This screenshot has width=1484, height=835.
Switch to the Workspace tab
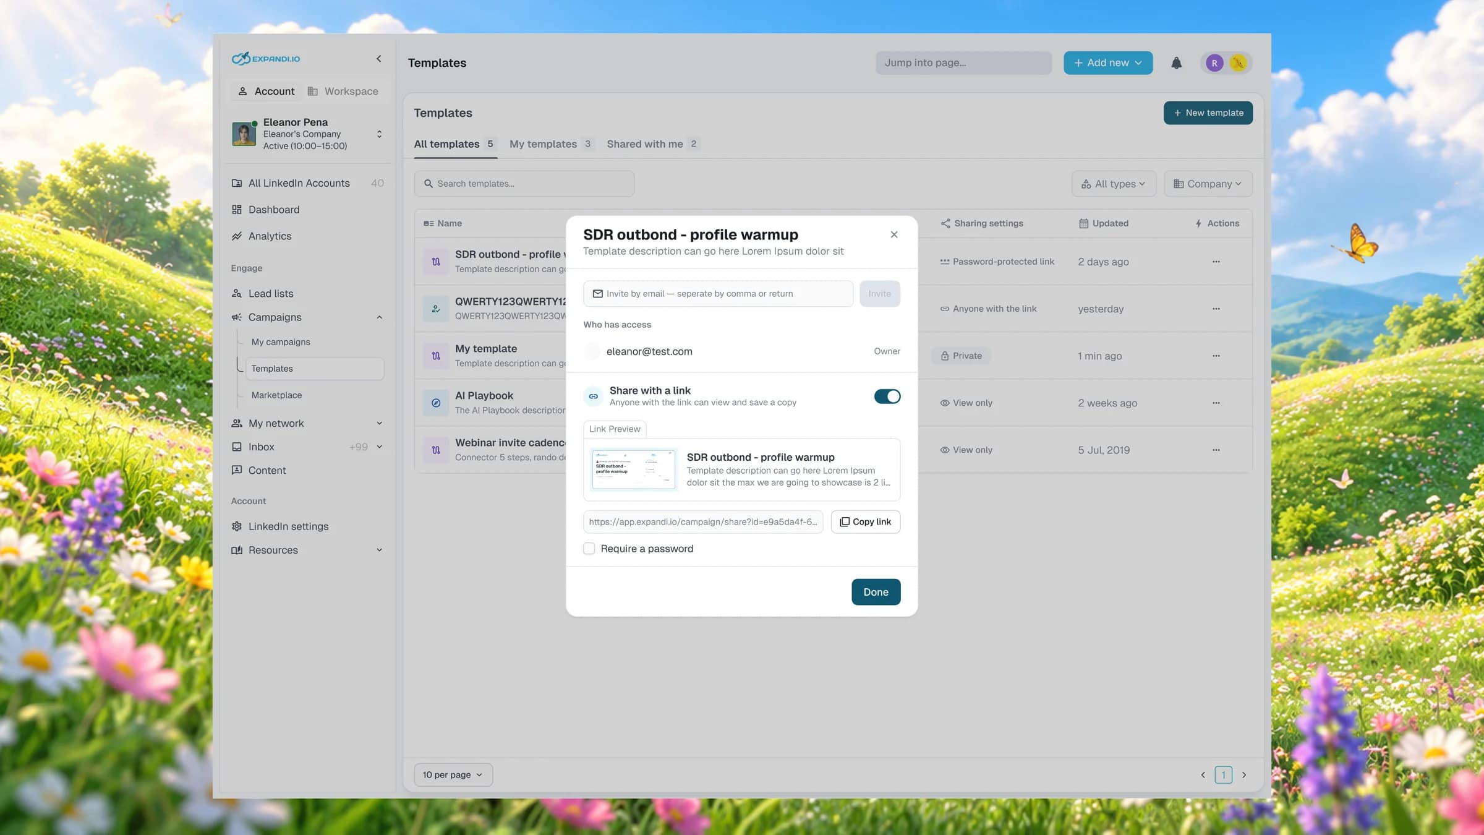(x=343, y=92)
